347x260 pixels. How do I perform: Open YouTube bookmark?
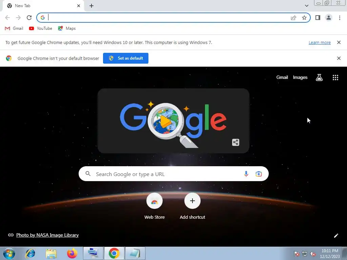pyautogui.click(x=41, y=28)
